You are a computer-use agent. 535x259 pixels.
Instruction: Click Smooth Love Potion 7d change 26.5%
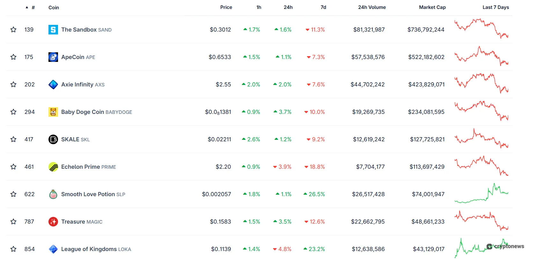(314, 194)
